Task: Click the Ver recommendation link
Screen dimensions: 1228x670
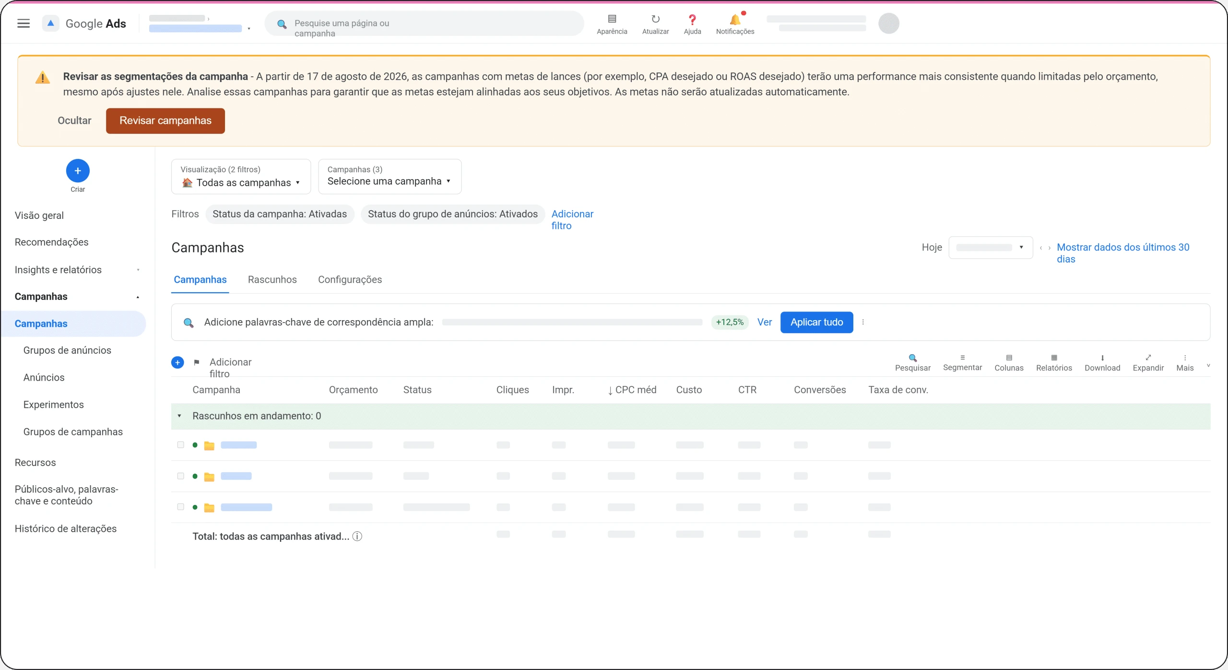Action: coord(765,322)
